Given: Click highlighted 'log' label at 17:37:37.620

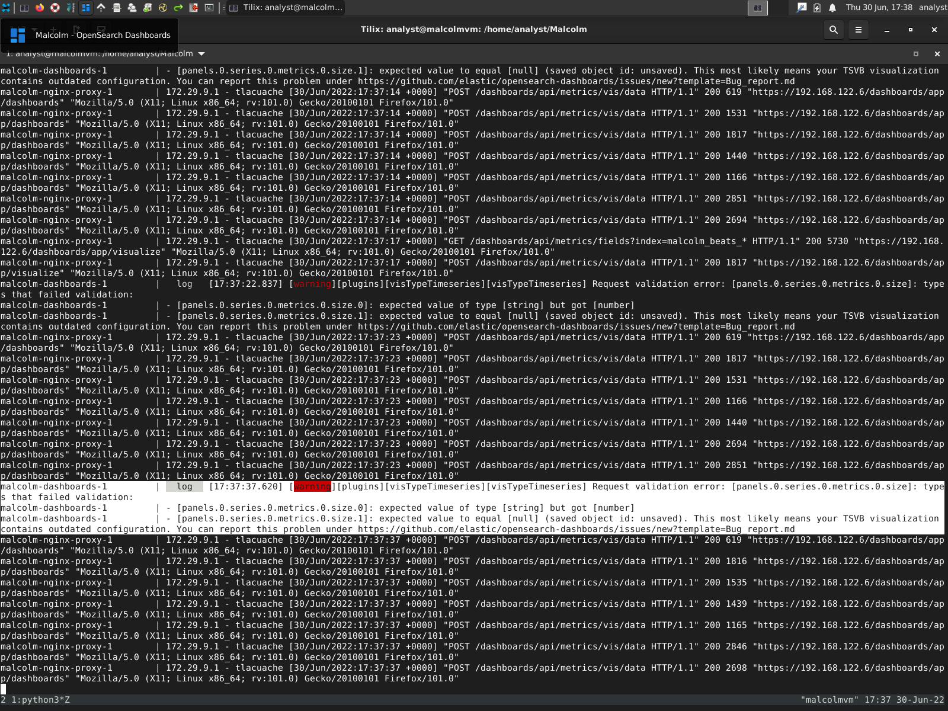Looking at the screenshot, I should [184, 486].
